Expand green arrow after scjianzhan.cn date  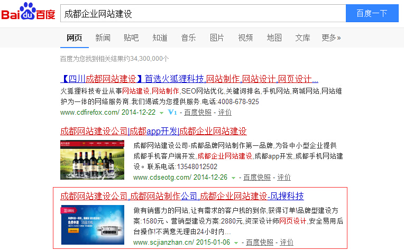point(236,243)
